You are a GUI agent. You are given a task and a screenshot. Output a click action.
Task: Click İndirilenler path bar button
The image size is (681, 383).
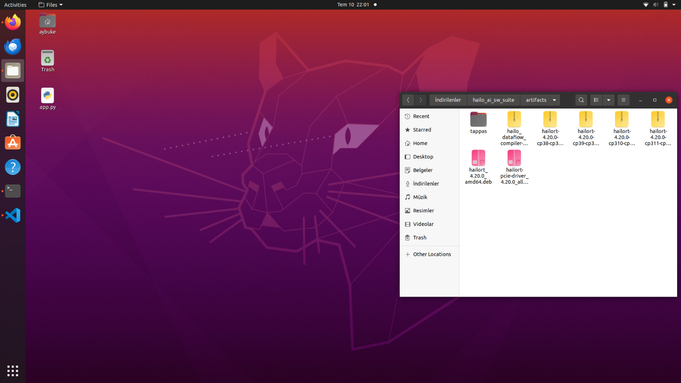(448, 100)
